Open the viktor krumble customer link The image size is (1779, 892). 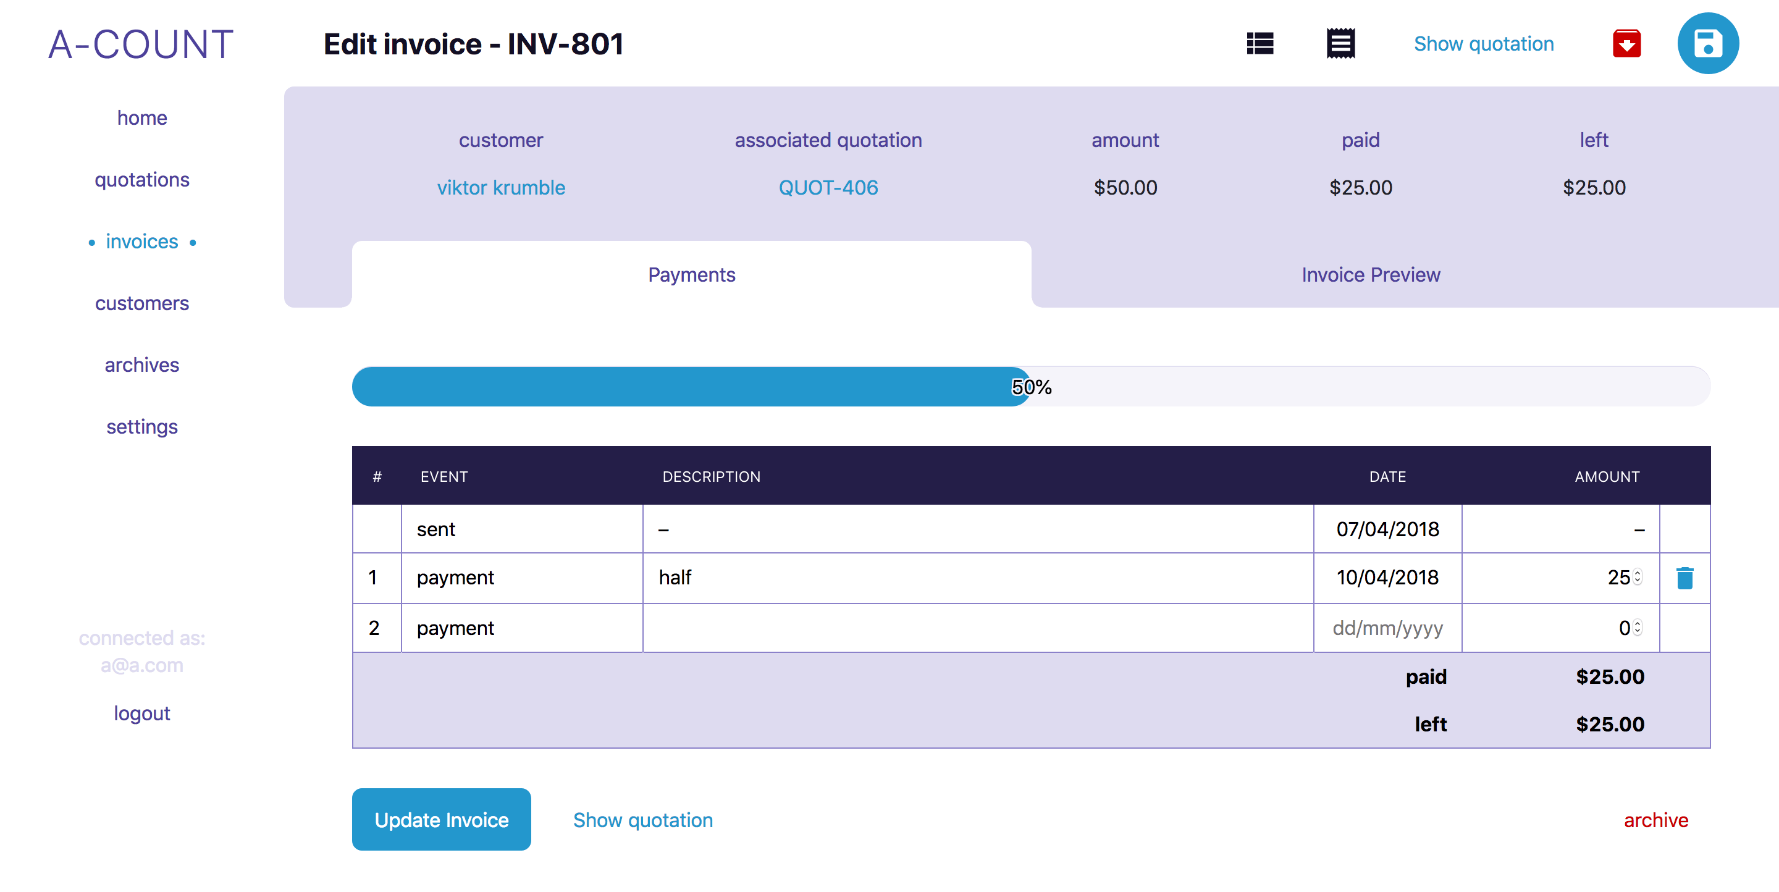click(501, 187)
